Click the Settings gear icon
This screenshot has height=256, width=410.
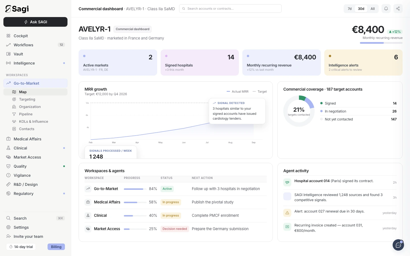click(x=9, y=227)
